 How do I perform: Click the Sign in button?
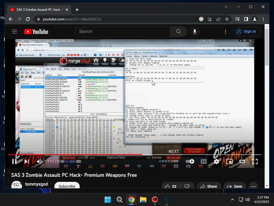[246, 32]
